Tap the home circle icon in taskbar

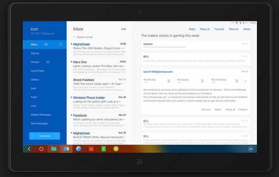click(41, 149)
